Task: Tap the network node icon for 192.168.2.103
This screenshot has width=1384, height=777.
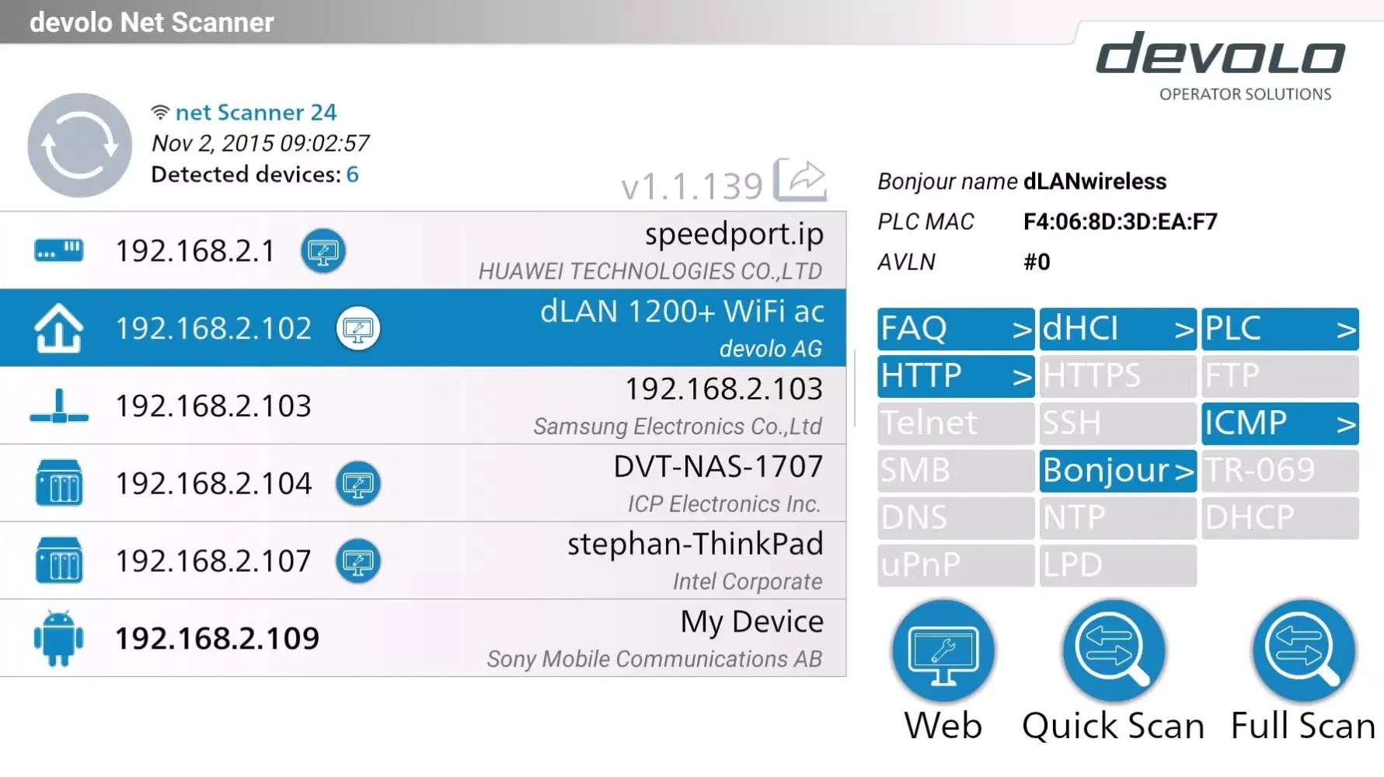Action: pyautogui.click(x=59, y=406)
